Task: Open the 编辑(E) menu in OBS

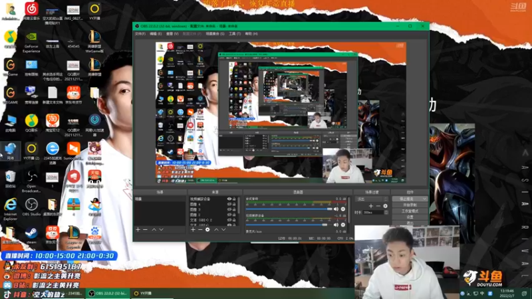Action: pos(156,34)
